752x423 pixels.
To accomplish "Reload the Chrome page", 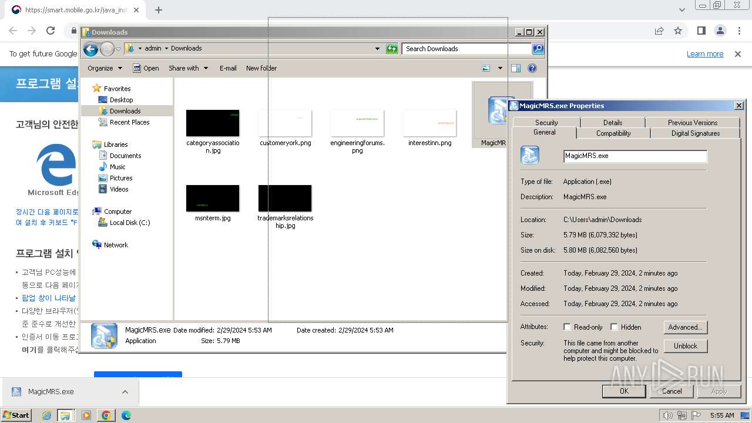I will coord(51,31).
